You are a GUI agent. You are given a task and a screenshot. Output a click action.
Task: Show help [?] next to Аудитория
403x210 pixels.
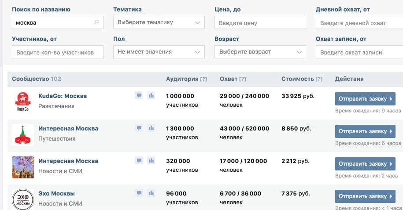click(203, 79)
